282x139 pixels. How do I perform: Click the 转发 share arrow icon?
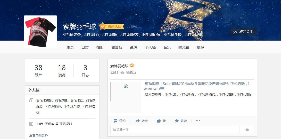pyautogui.click(x=138, y=121)
